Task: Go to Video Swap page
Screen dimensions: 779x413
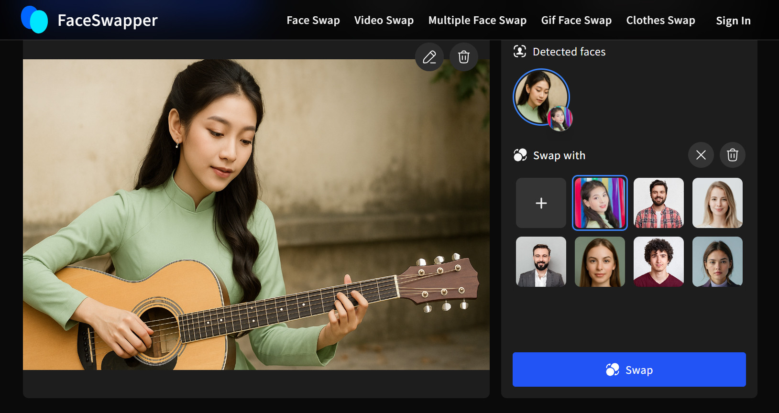Action: pos(384,21)
